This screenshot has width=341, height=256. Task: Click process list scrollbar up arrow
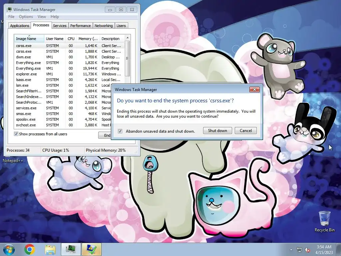tap(128, 38)
